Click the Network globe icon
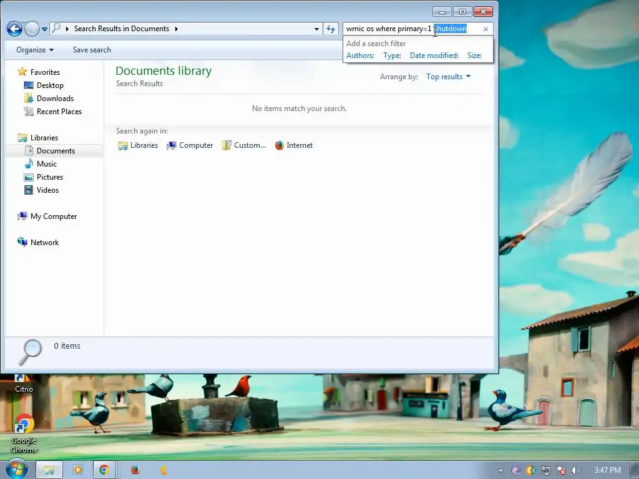 pos(22,242)
